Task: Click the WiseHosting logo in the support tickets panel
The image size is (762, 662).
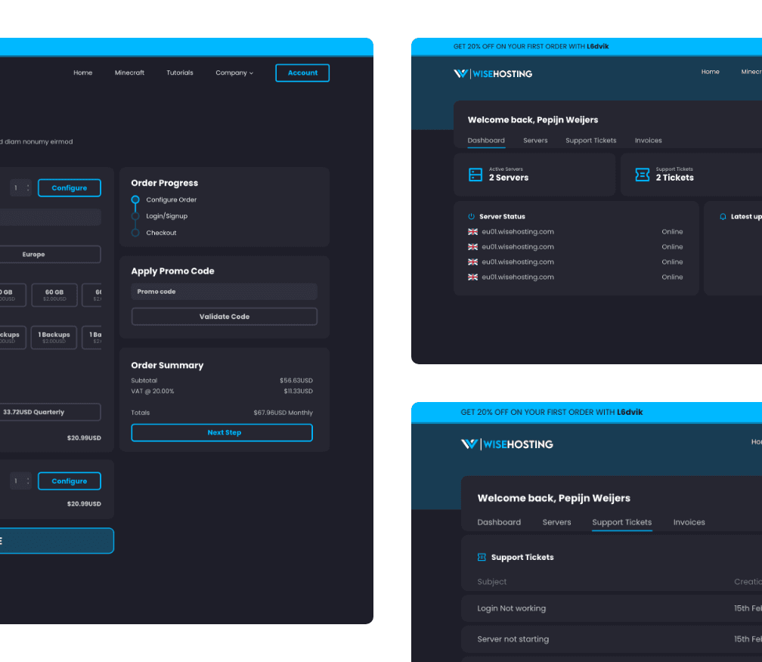Action: click(506, 444)
